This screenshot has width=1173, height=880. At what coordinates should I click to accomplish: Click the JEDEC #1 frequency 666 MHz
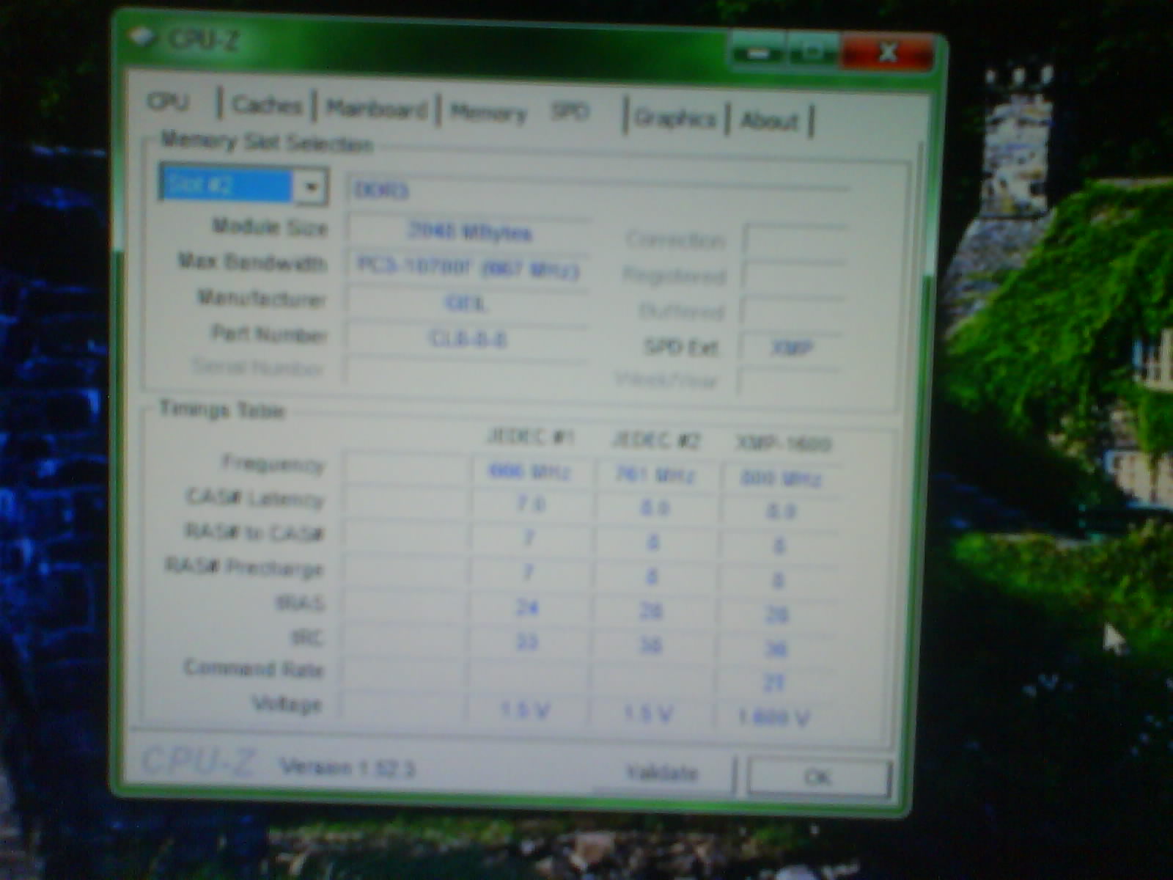[529, 471]
